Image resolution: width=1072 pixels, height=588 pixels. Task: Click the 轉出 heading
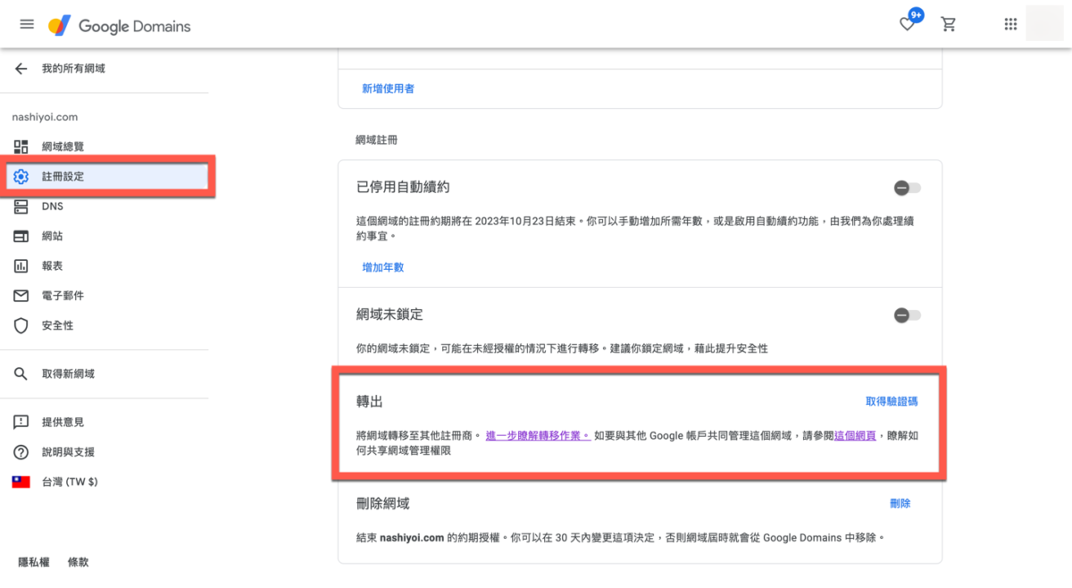(370, 402)
